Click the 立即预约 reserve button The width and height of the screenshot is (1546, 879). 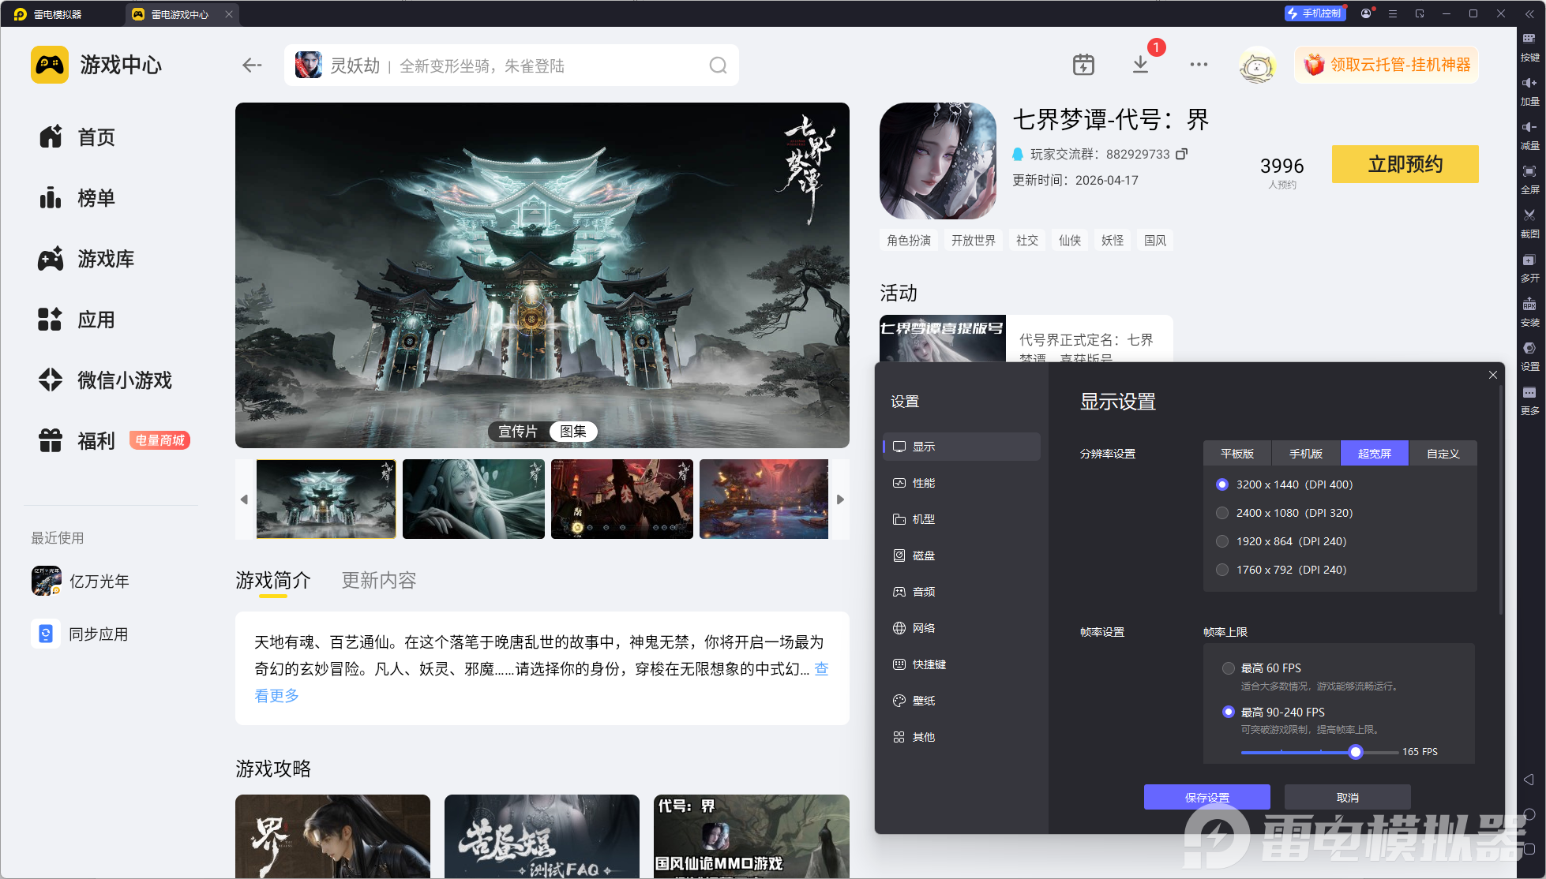pyautogui.click(x=1405, y=164)
